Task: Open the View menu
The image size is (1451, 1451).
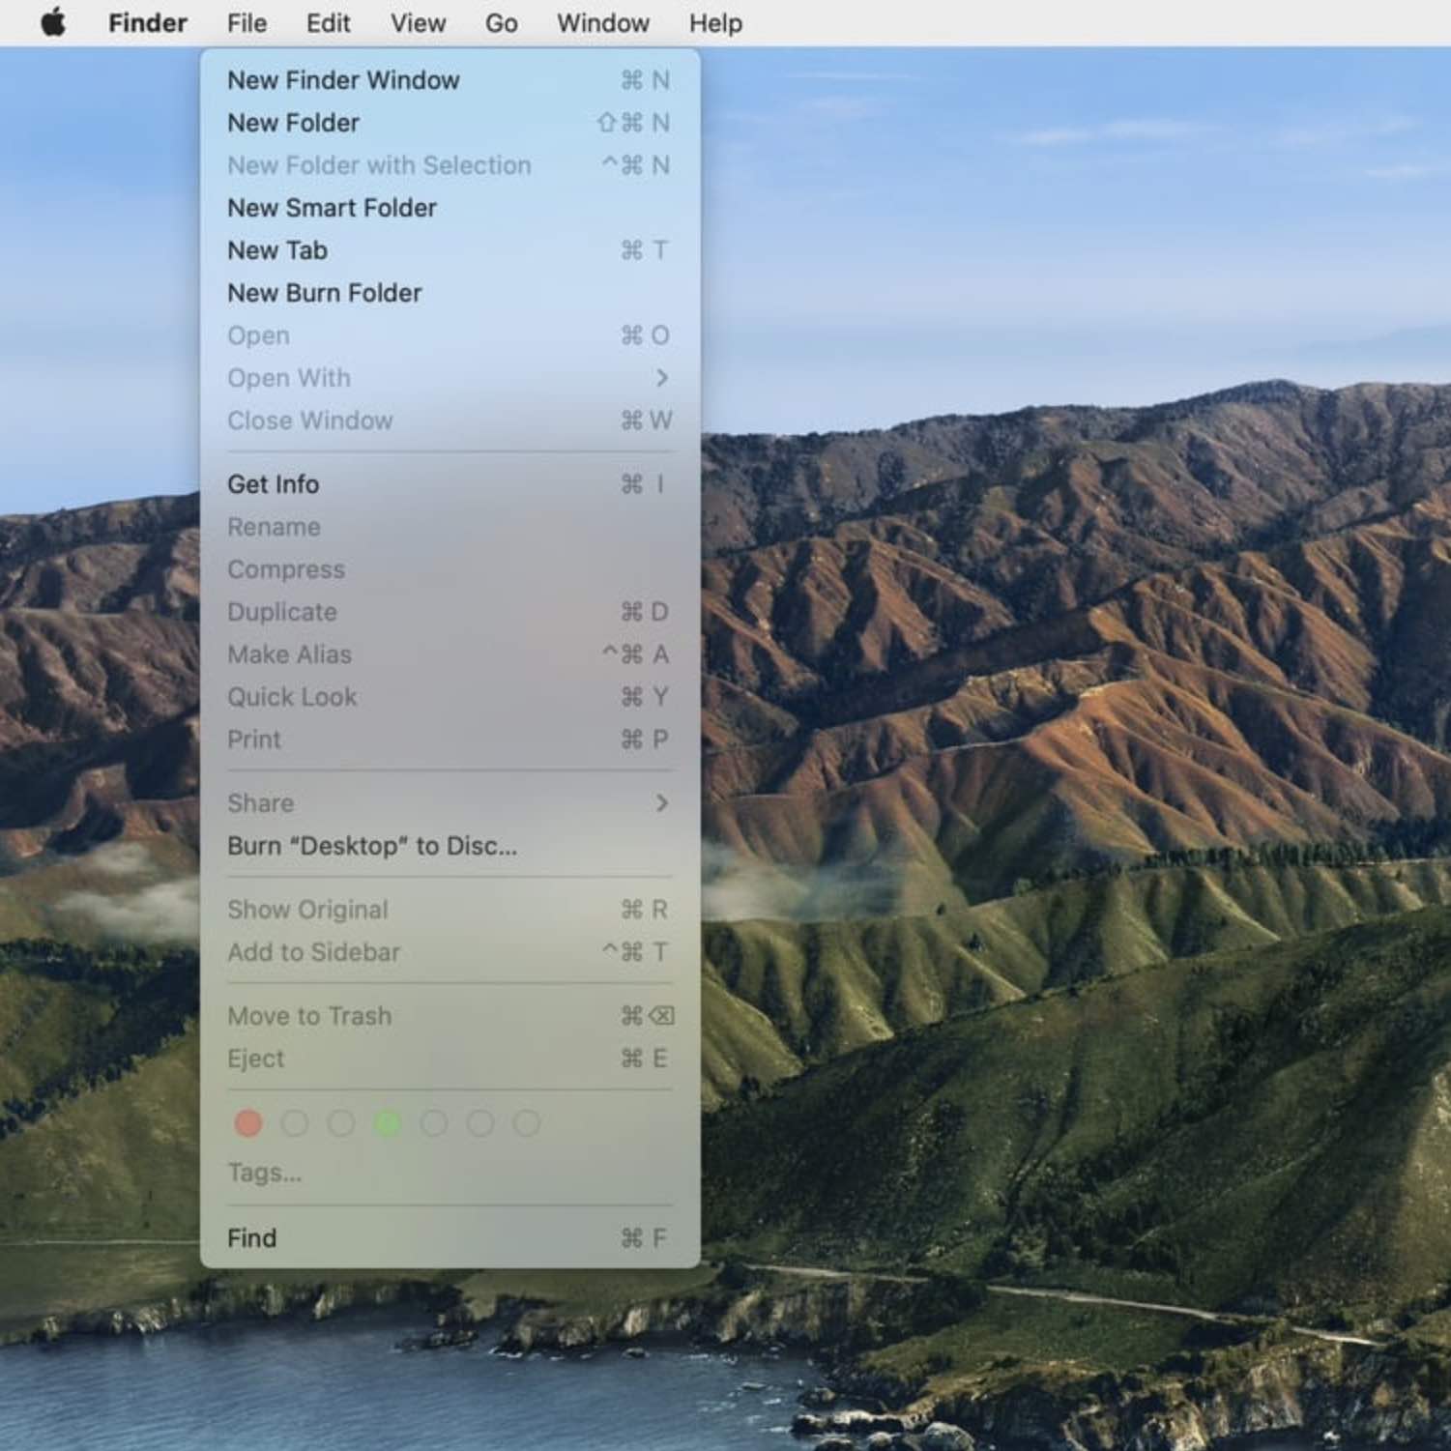Action: 418,23
